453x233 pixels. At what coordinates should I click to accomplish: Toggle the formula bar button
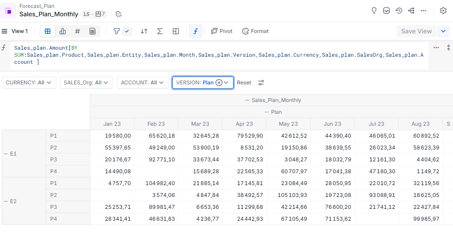click(195, 31)
